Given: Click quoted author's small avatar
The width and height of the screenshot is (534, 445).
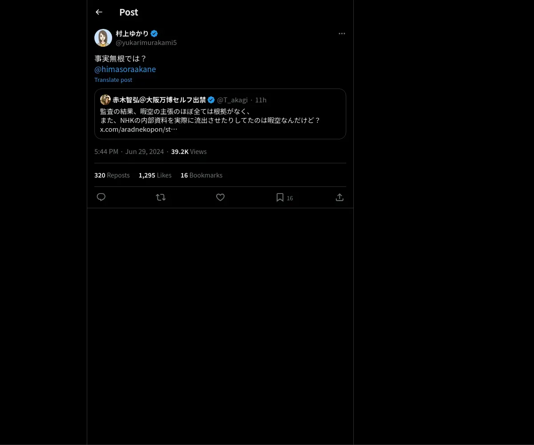Looking at the screenshot, I should click(x=105, y=100).
